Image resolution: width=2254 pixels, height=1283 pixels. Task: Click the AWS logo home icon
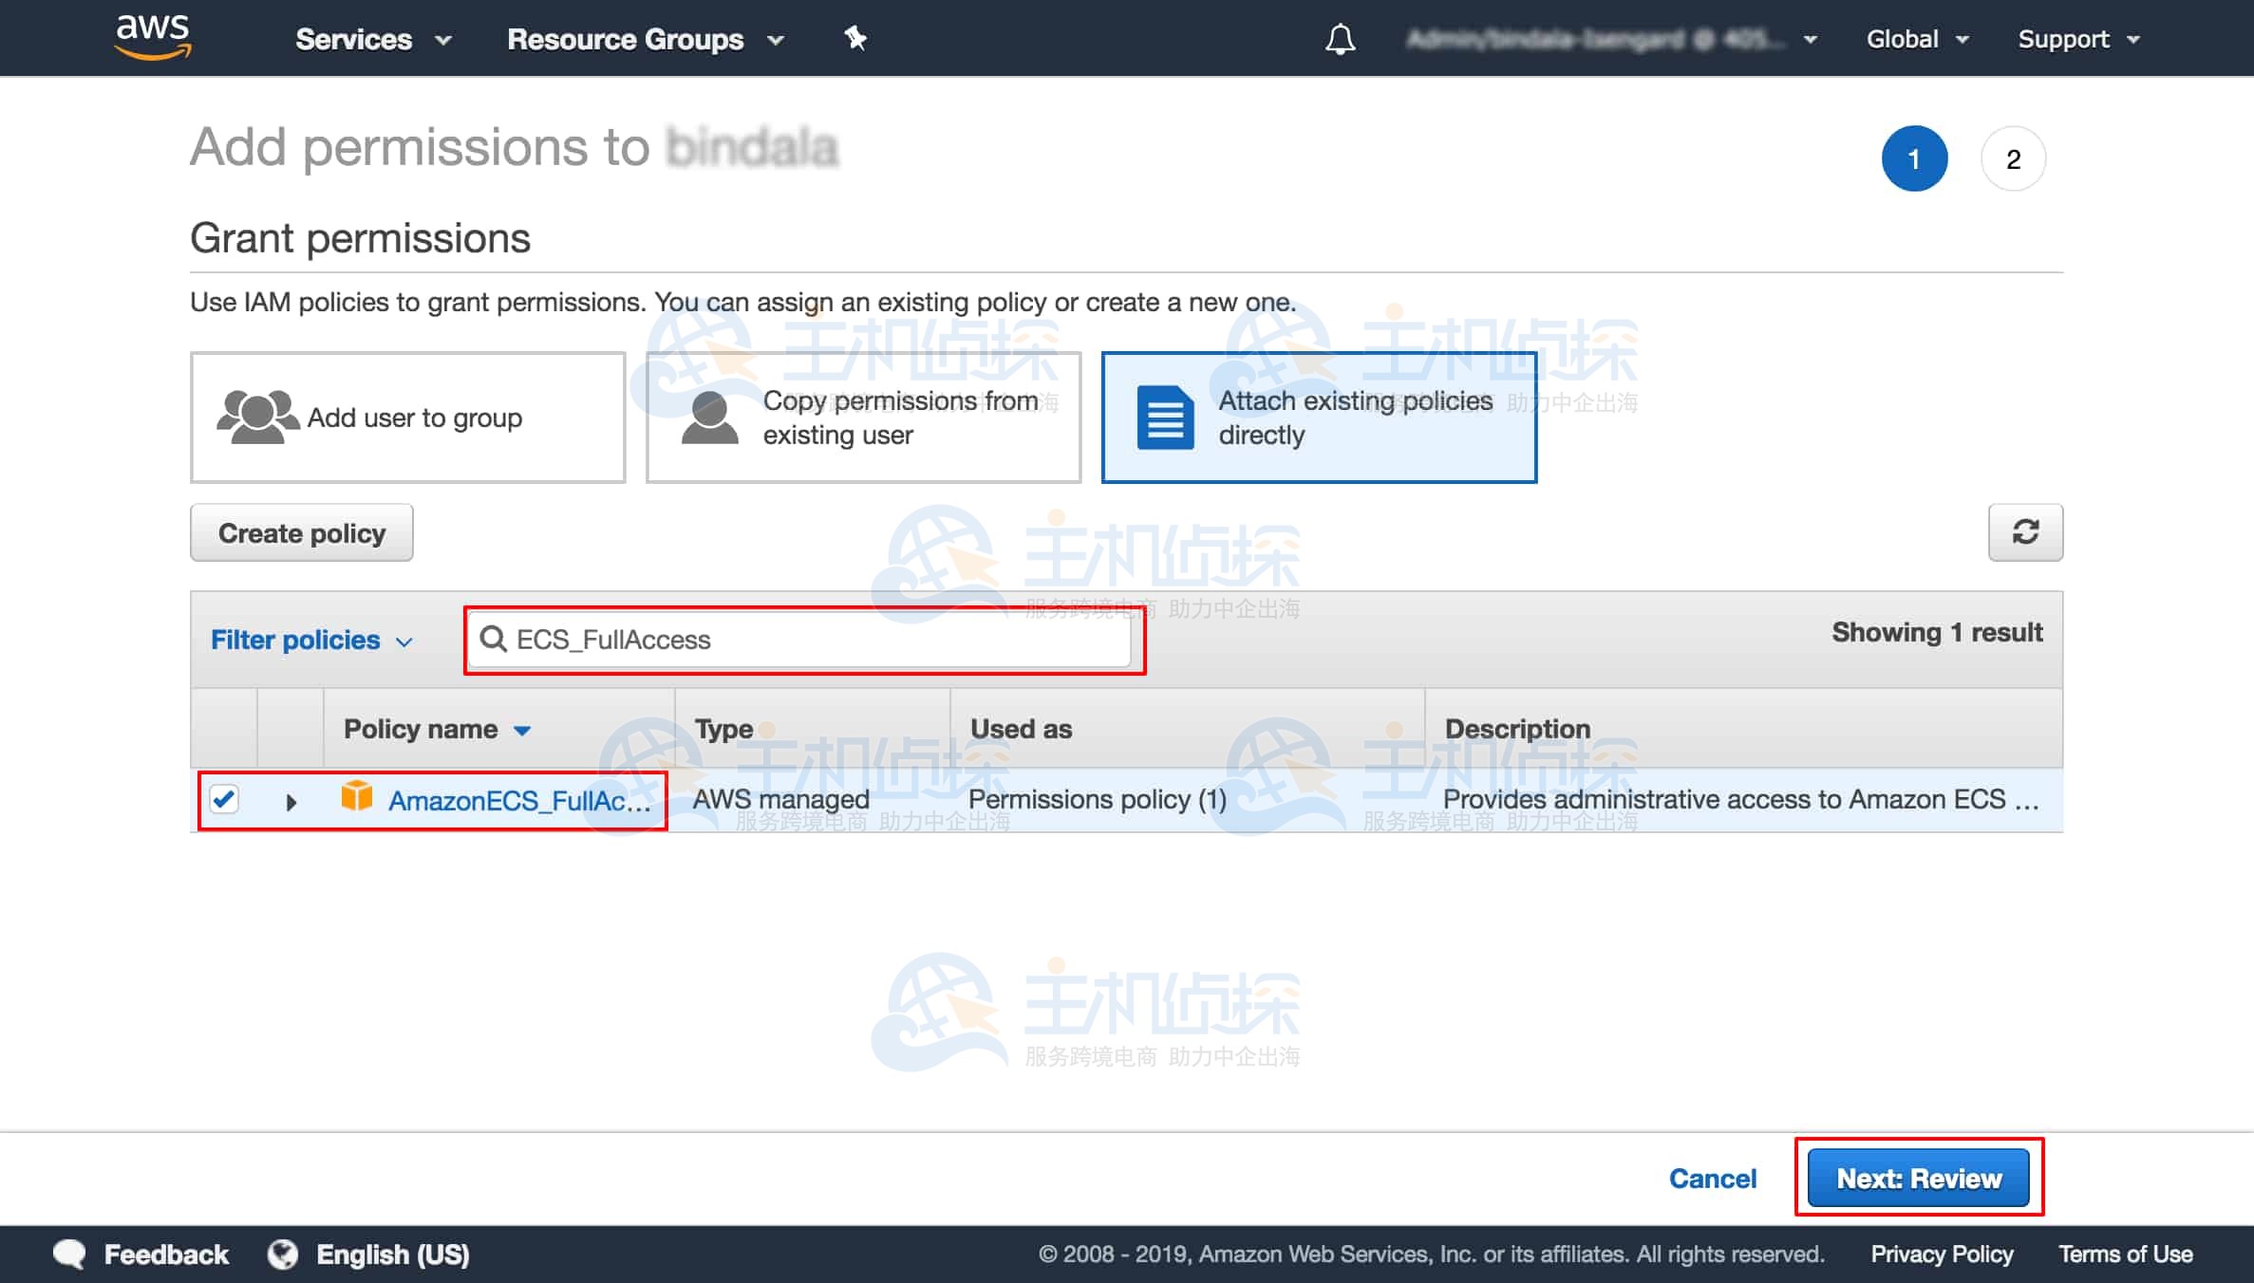[x=152, y=38]
